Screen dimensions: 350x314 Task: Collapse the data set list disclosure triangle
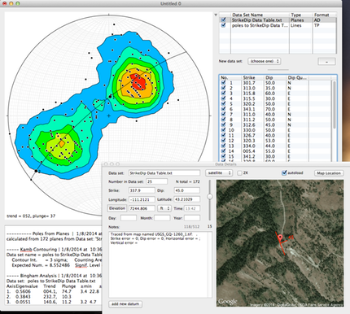click(x=216, y=15)
